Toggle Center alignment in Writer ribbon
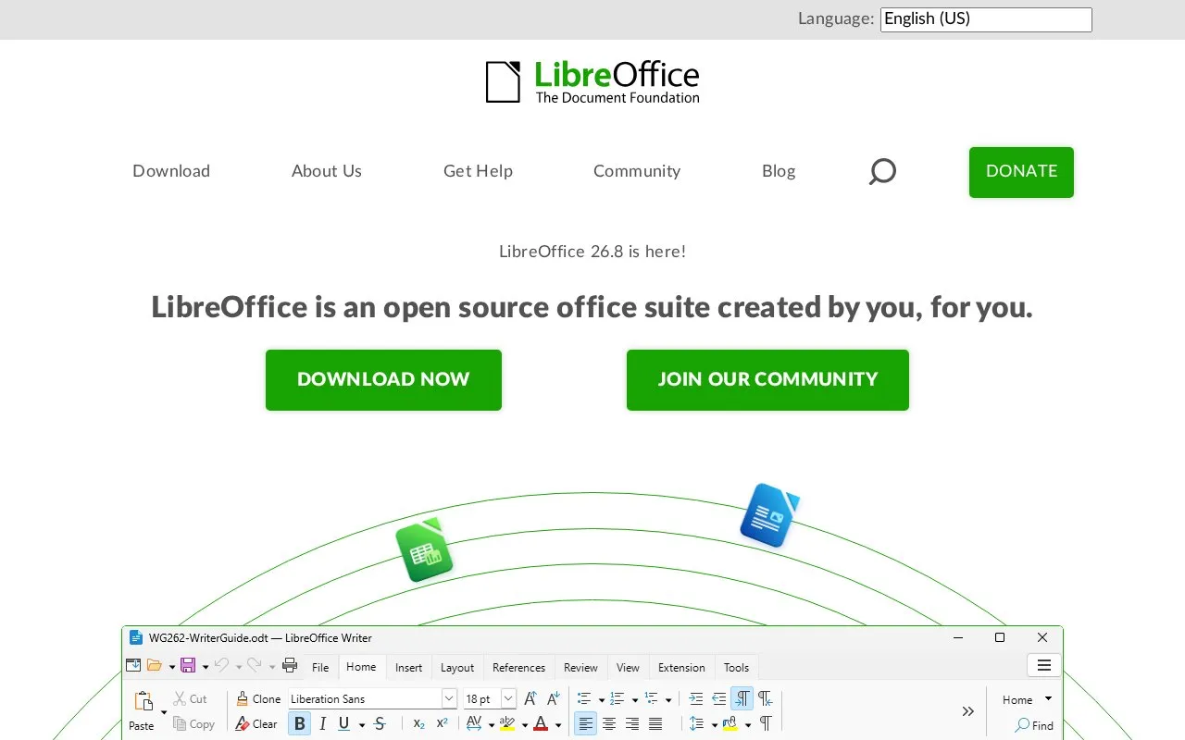 click(609, 723)
